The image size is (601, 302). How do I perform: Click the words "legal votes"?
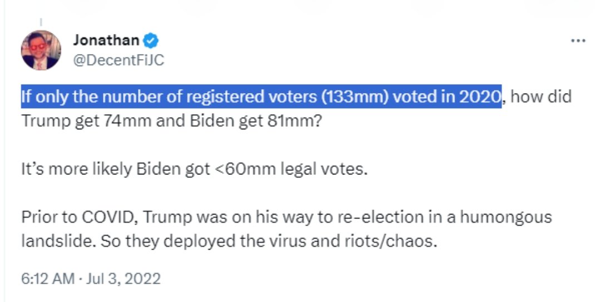tap(333, 169)
